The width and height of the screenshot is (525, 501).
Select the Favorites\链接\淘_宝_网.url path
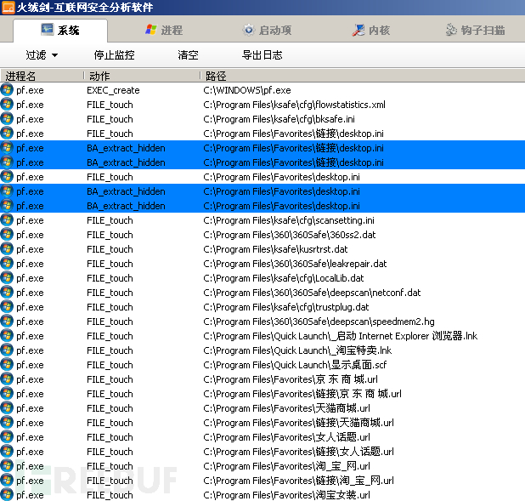298,481
